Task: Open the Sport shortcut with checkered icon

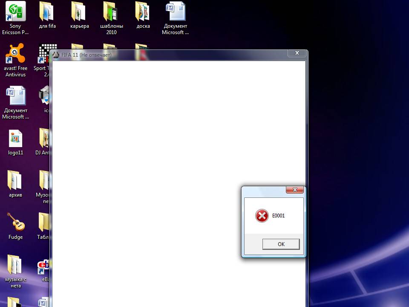Action: [x=43, y=60]
